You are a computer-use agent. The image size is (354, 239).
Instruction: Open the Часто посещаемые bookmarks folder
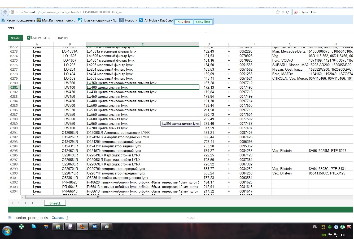point(18,20)
